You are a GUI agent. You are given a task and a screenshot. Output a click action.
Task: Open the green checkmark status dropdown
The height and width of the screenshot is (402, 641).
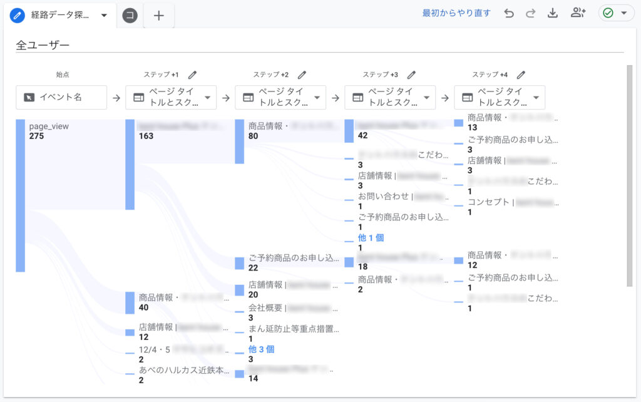point(615,13)
